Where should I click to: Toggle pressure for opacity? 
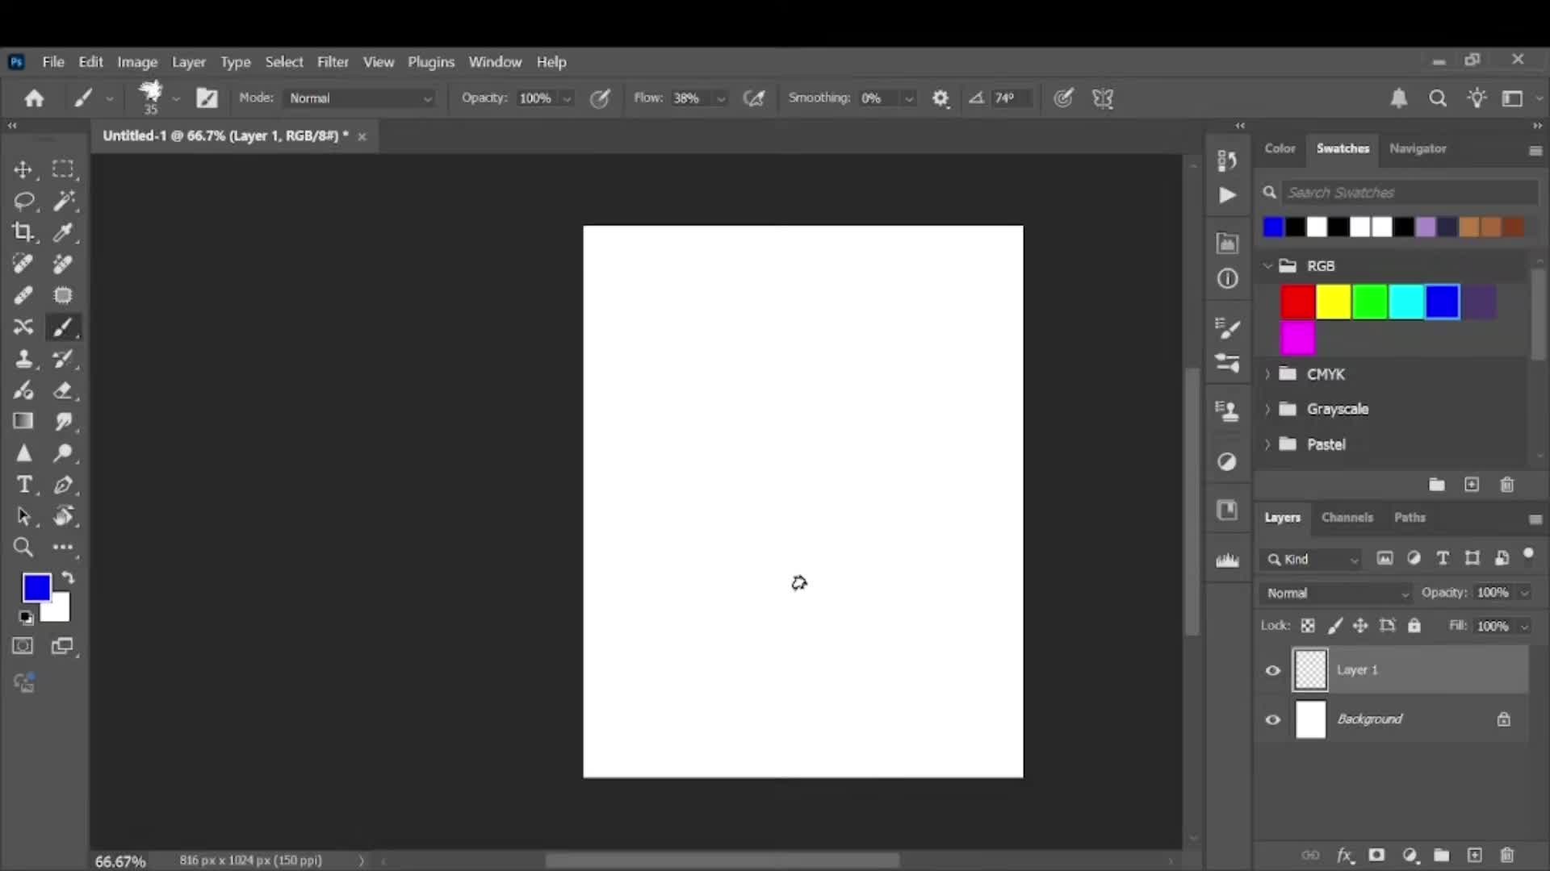click(x=600, y=98)
